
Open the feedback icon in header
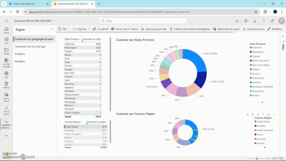point(273,21)
